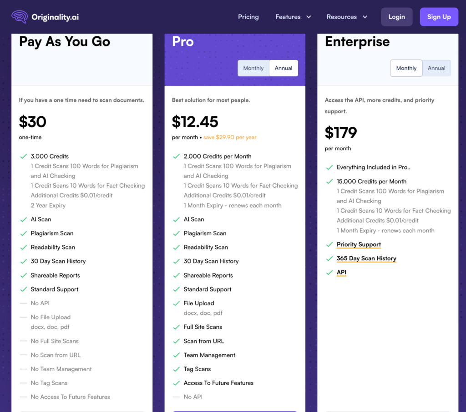
Task: Click checkmark icon next to 365 Day Scan History
Action: 329,258
